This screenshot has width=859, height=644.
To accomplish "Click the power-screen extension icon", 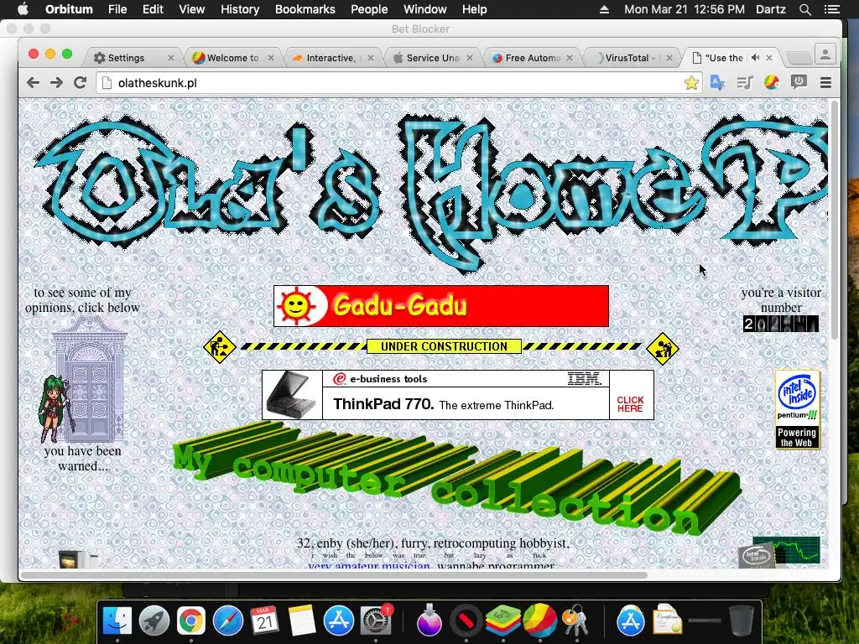I will (799, 83).
